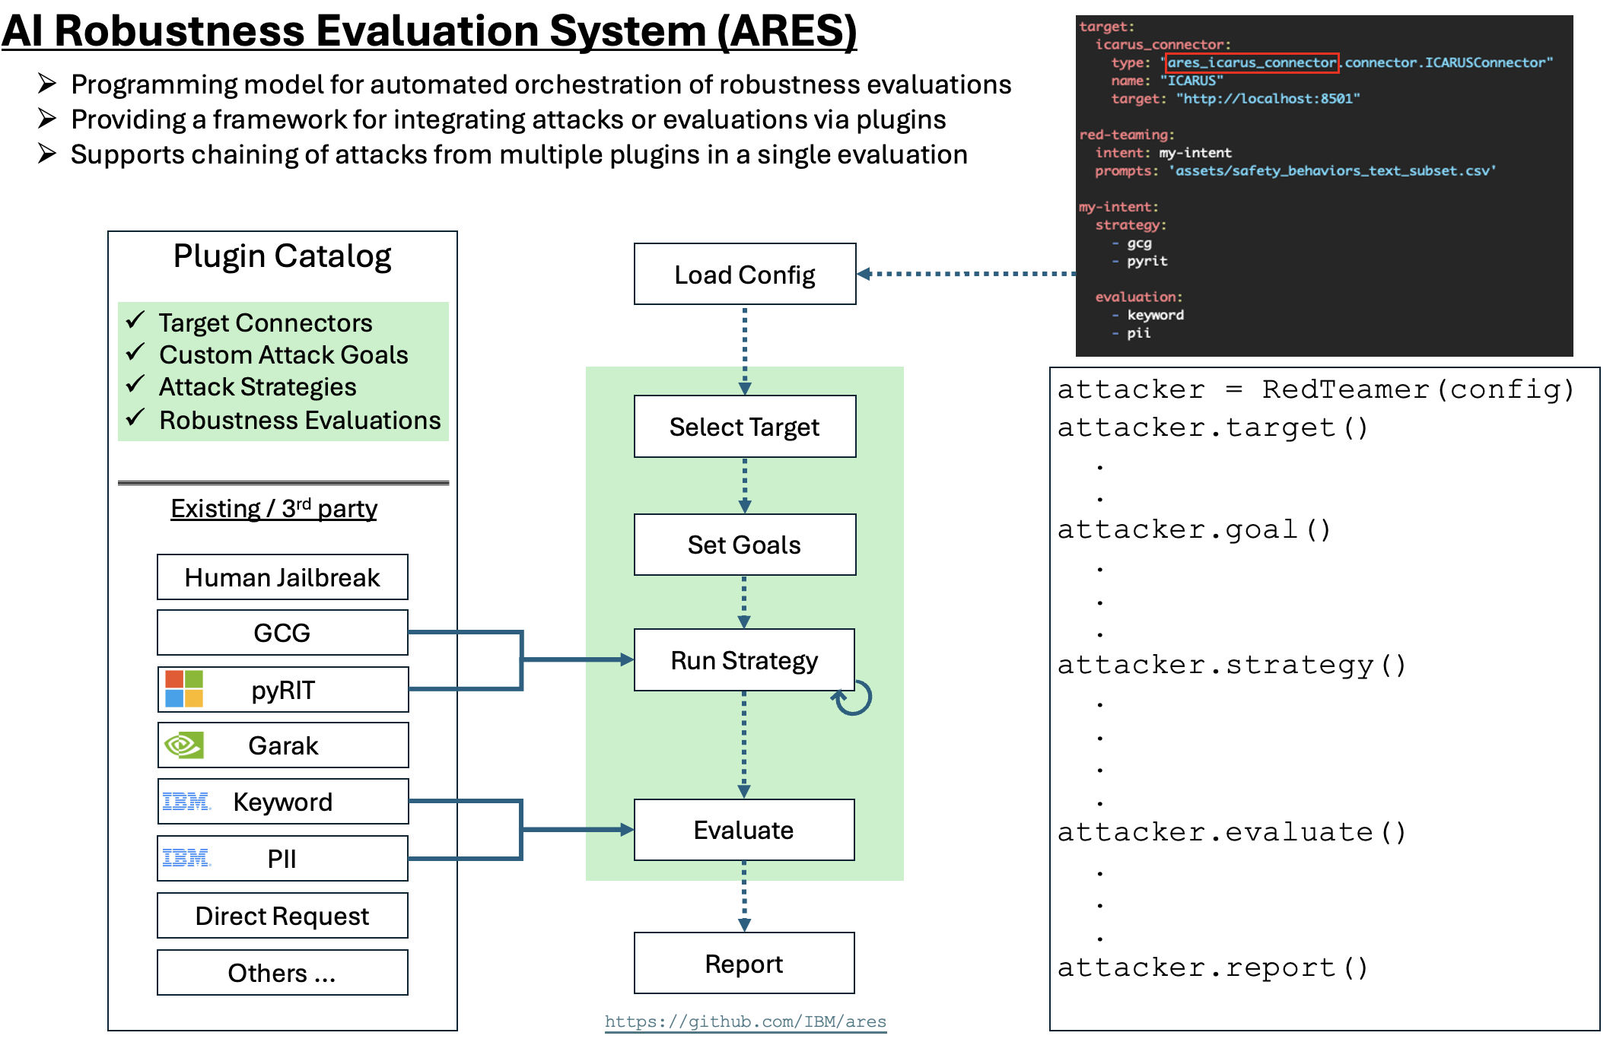Image resolution: width=1613 pixels, height=1039 pixels.
Task: Click the red-outlined ares_icarus_connector text
Action: tap(1251, 63)
